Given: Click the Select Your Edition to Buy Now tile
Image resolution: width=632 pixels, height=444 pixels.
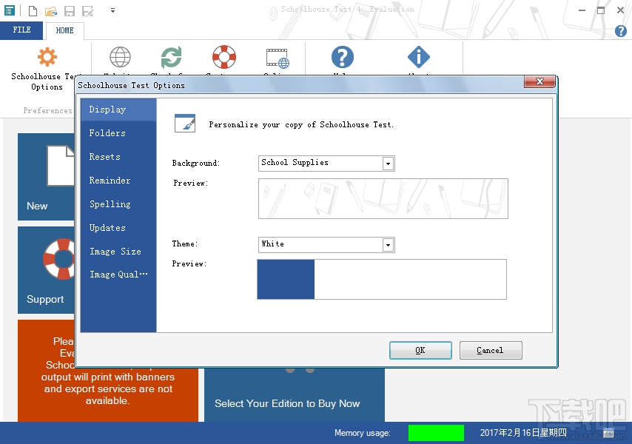Looking at the screenshot, I should point(295,395).
